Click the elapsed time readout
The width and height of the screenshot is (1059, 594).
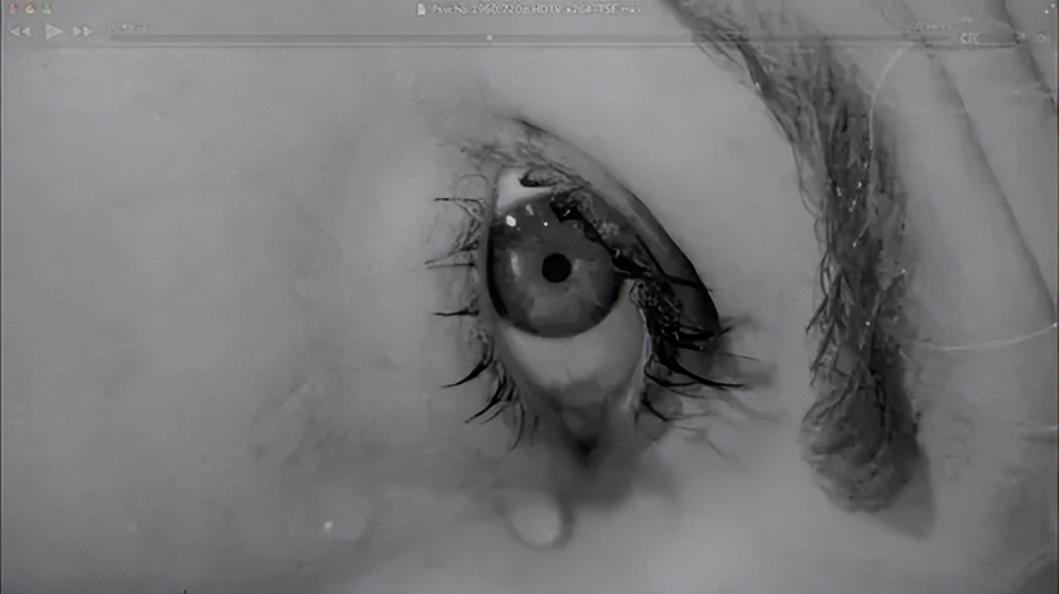coord(126,27)
